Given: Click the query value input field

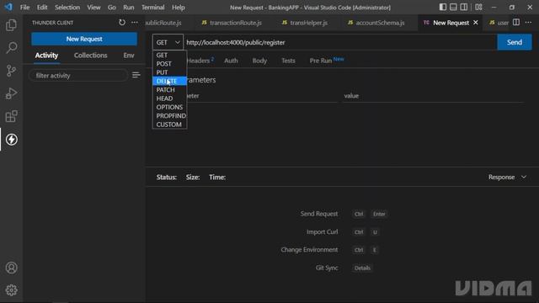Looking at the screenshot, I should point(433,96).
